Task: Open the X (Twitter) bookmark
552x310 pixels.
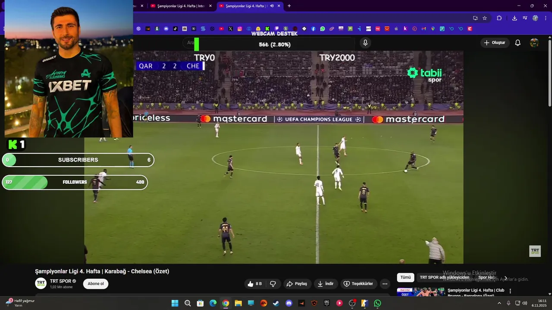Action: click(x=231, y=29)
